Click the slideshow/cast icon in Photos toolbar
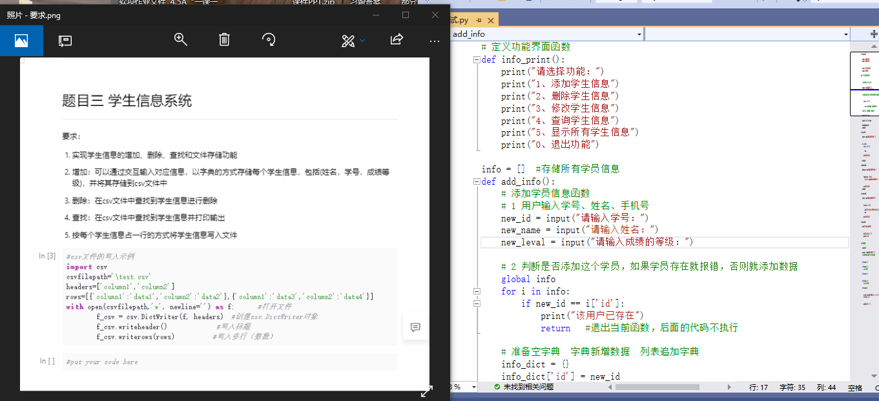879x401 pixels. tap(65, 41)
